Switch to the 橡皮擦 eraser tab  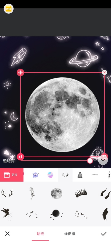click(70, 234)
